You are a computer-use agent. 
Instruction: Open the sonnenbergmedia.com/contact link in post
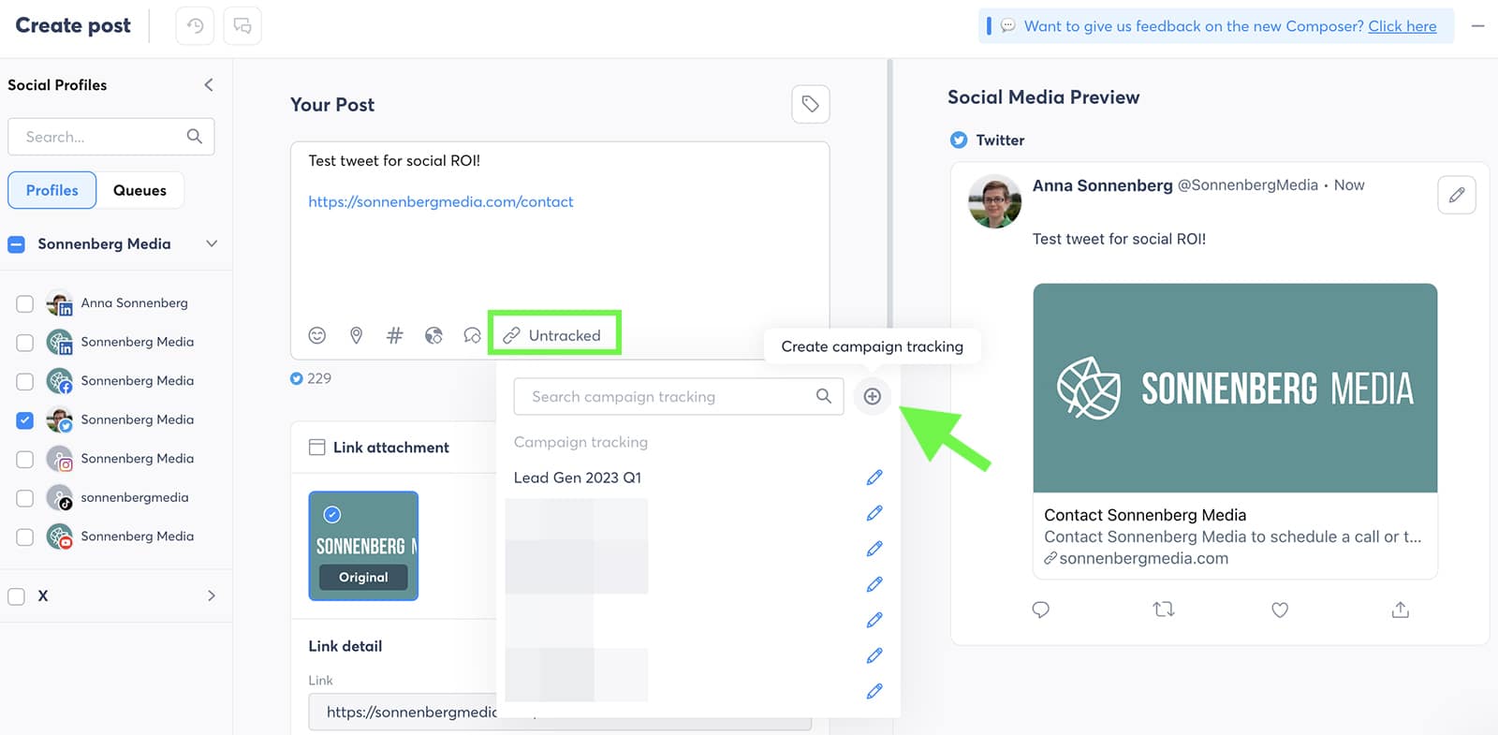pos(441,201)
